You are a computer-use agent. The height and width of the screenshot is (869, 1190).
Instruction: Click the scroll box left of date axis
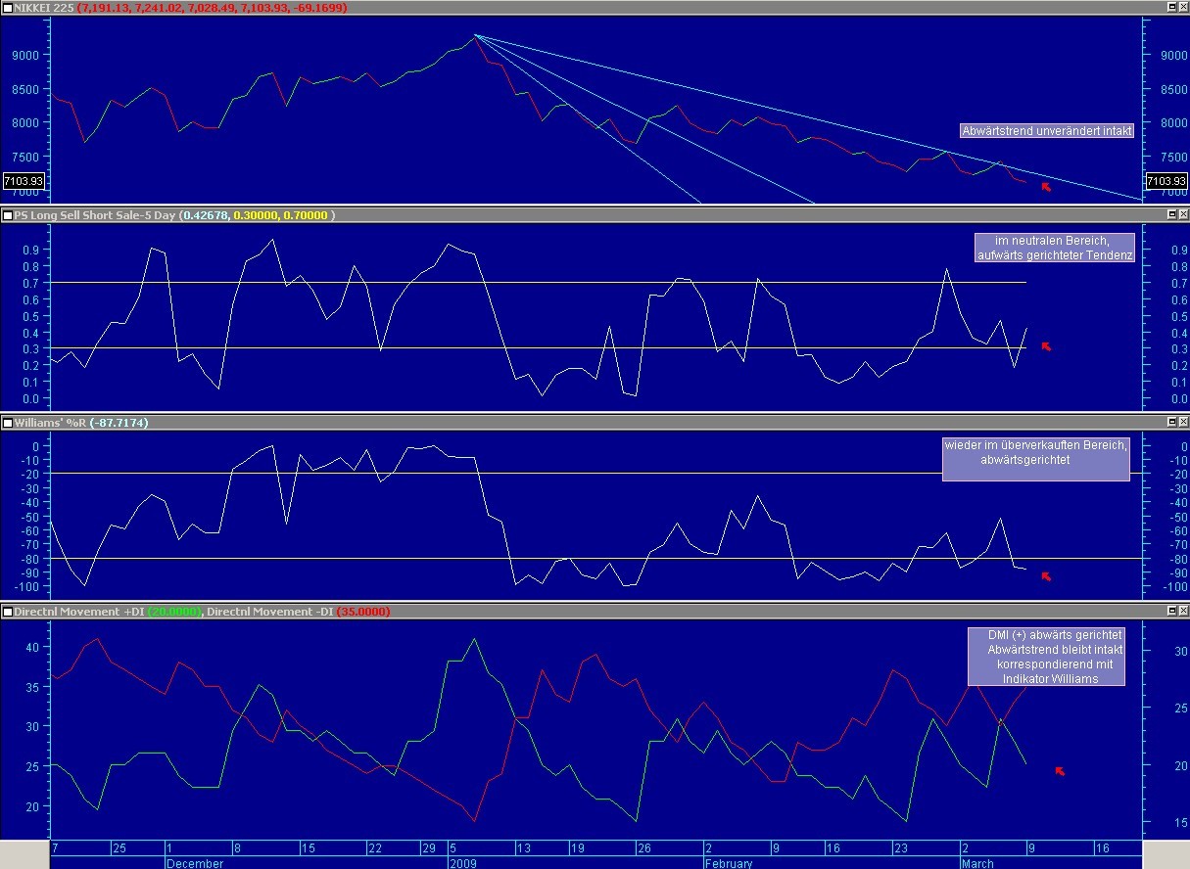pos(24,853)
